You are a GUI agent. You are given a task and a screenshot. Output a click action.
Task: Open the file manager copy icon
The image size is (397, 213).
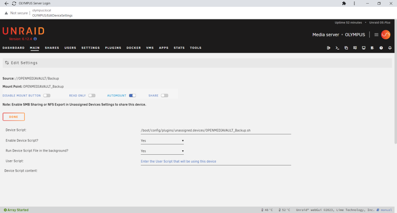[x=346, y=48]
